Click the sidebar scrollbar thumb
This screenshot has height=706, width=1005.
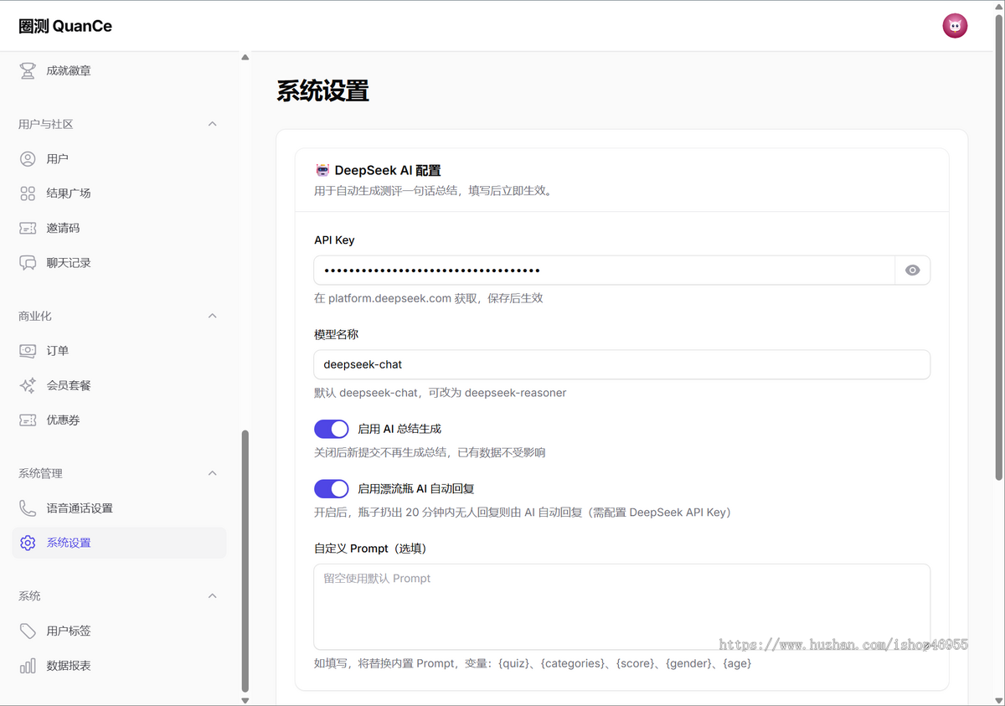(245, 561)
